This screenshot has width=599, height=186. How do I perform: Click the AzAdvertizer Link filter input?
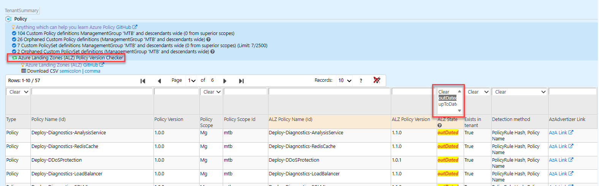pyautogui.click(x=572, y=92)
